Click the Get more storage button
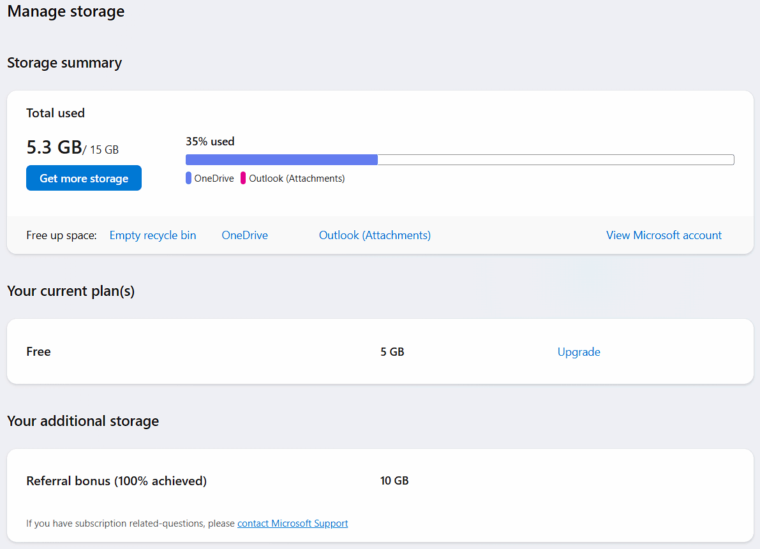This screenshot has width=760, height=549. coord(84,178)
